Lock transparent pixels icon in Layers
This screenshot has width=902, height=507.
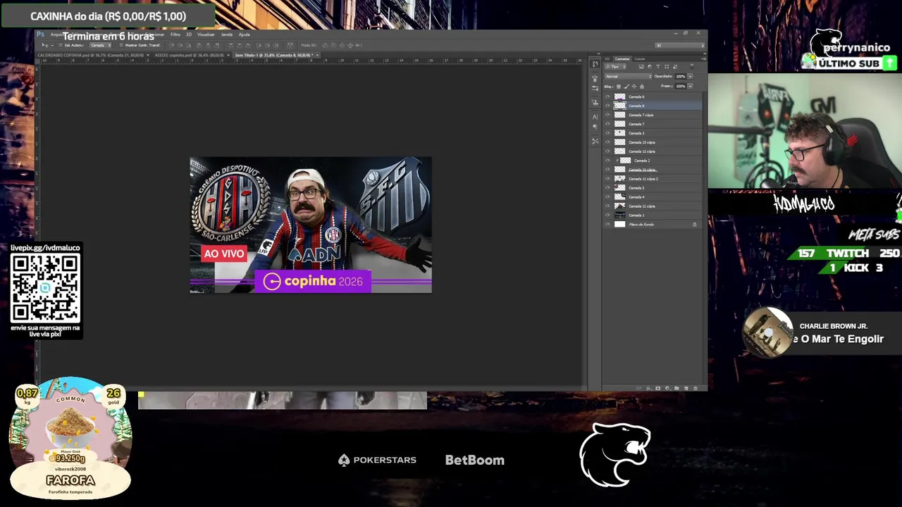619,86
